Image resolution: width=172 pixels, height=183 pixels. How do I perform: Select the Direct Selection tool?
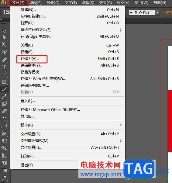coord(4,37)
